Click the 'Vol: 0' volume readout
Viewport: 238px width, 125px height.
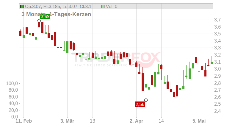112,7
